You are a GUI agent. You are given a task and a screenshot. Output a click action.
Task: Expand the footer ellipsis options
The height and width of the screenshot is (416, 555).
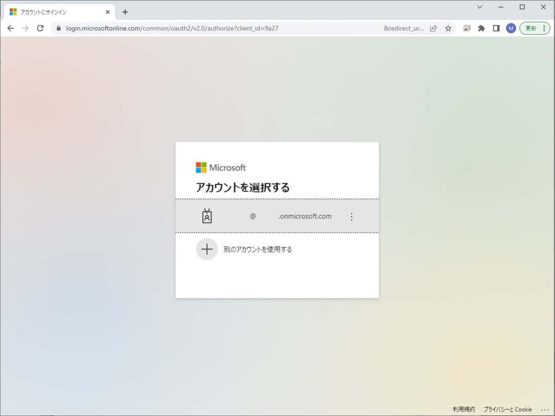coord(545,409)
